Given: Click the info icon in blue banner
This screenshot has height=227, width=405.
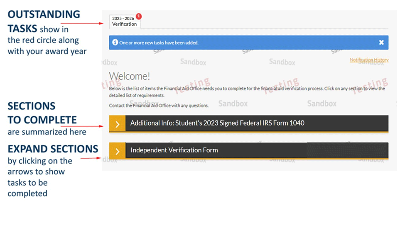Looking at the screenshot, I should pos(115,42).
